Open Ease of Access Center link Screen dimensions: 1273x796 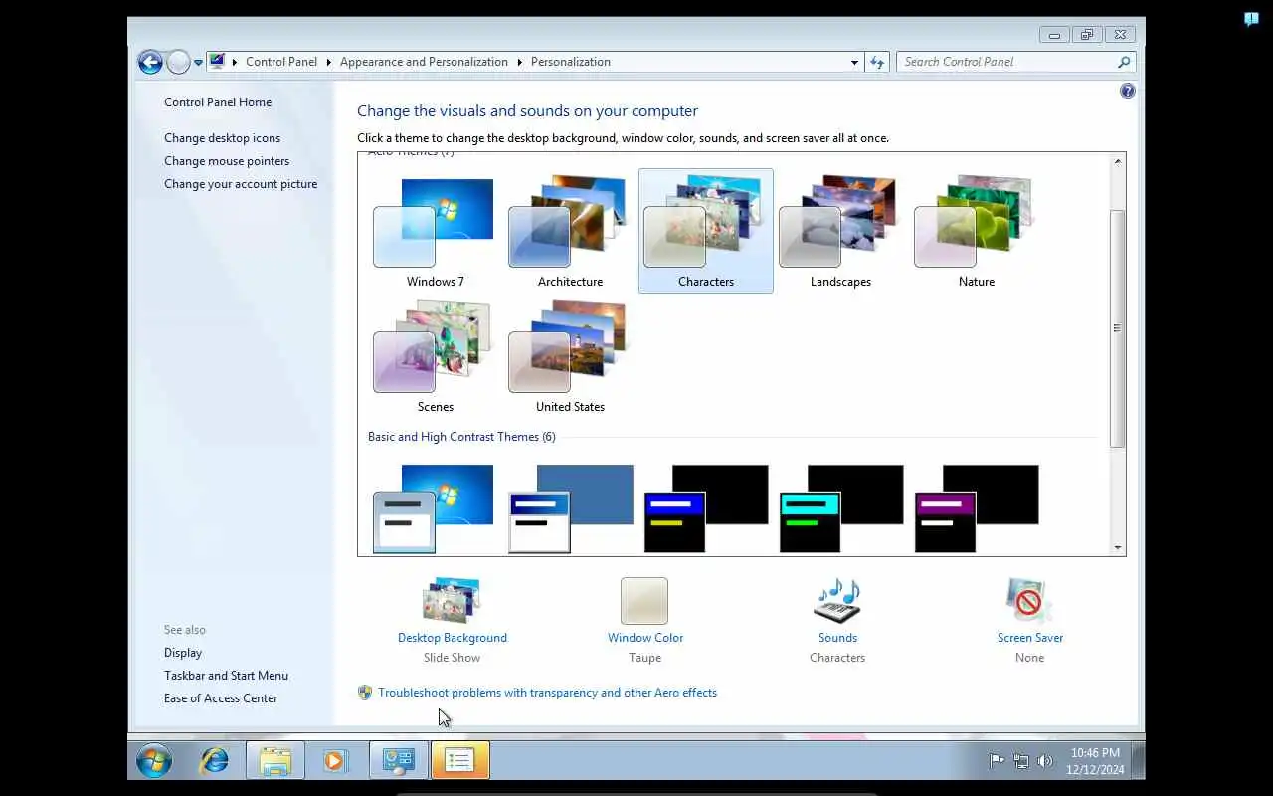click(221, 698)
